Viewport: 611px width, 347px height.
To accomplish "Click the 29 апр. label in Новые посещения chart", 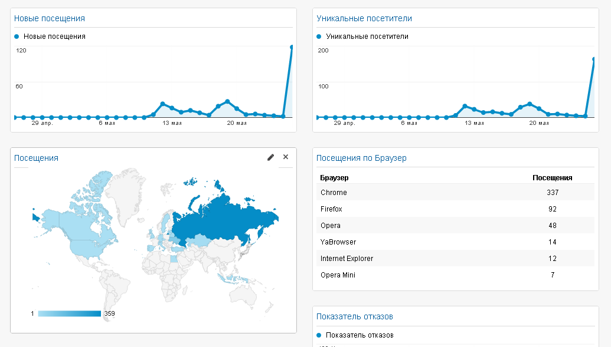I will coord(42,123).
